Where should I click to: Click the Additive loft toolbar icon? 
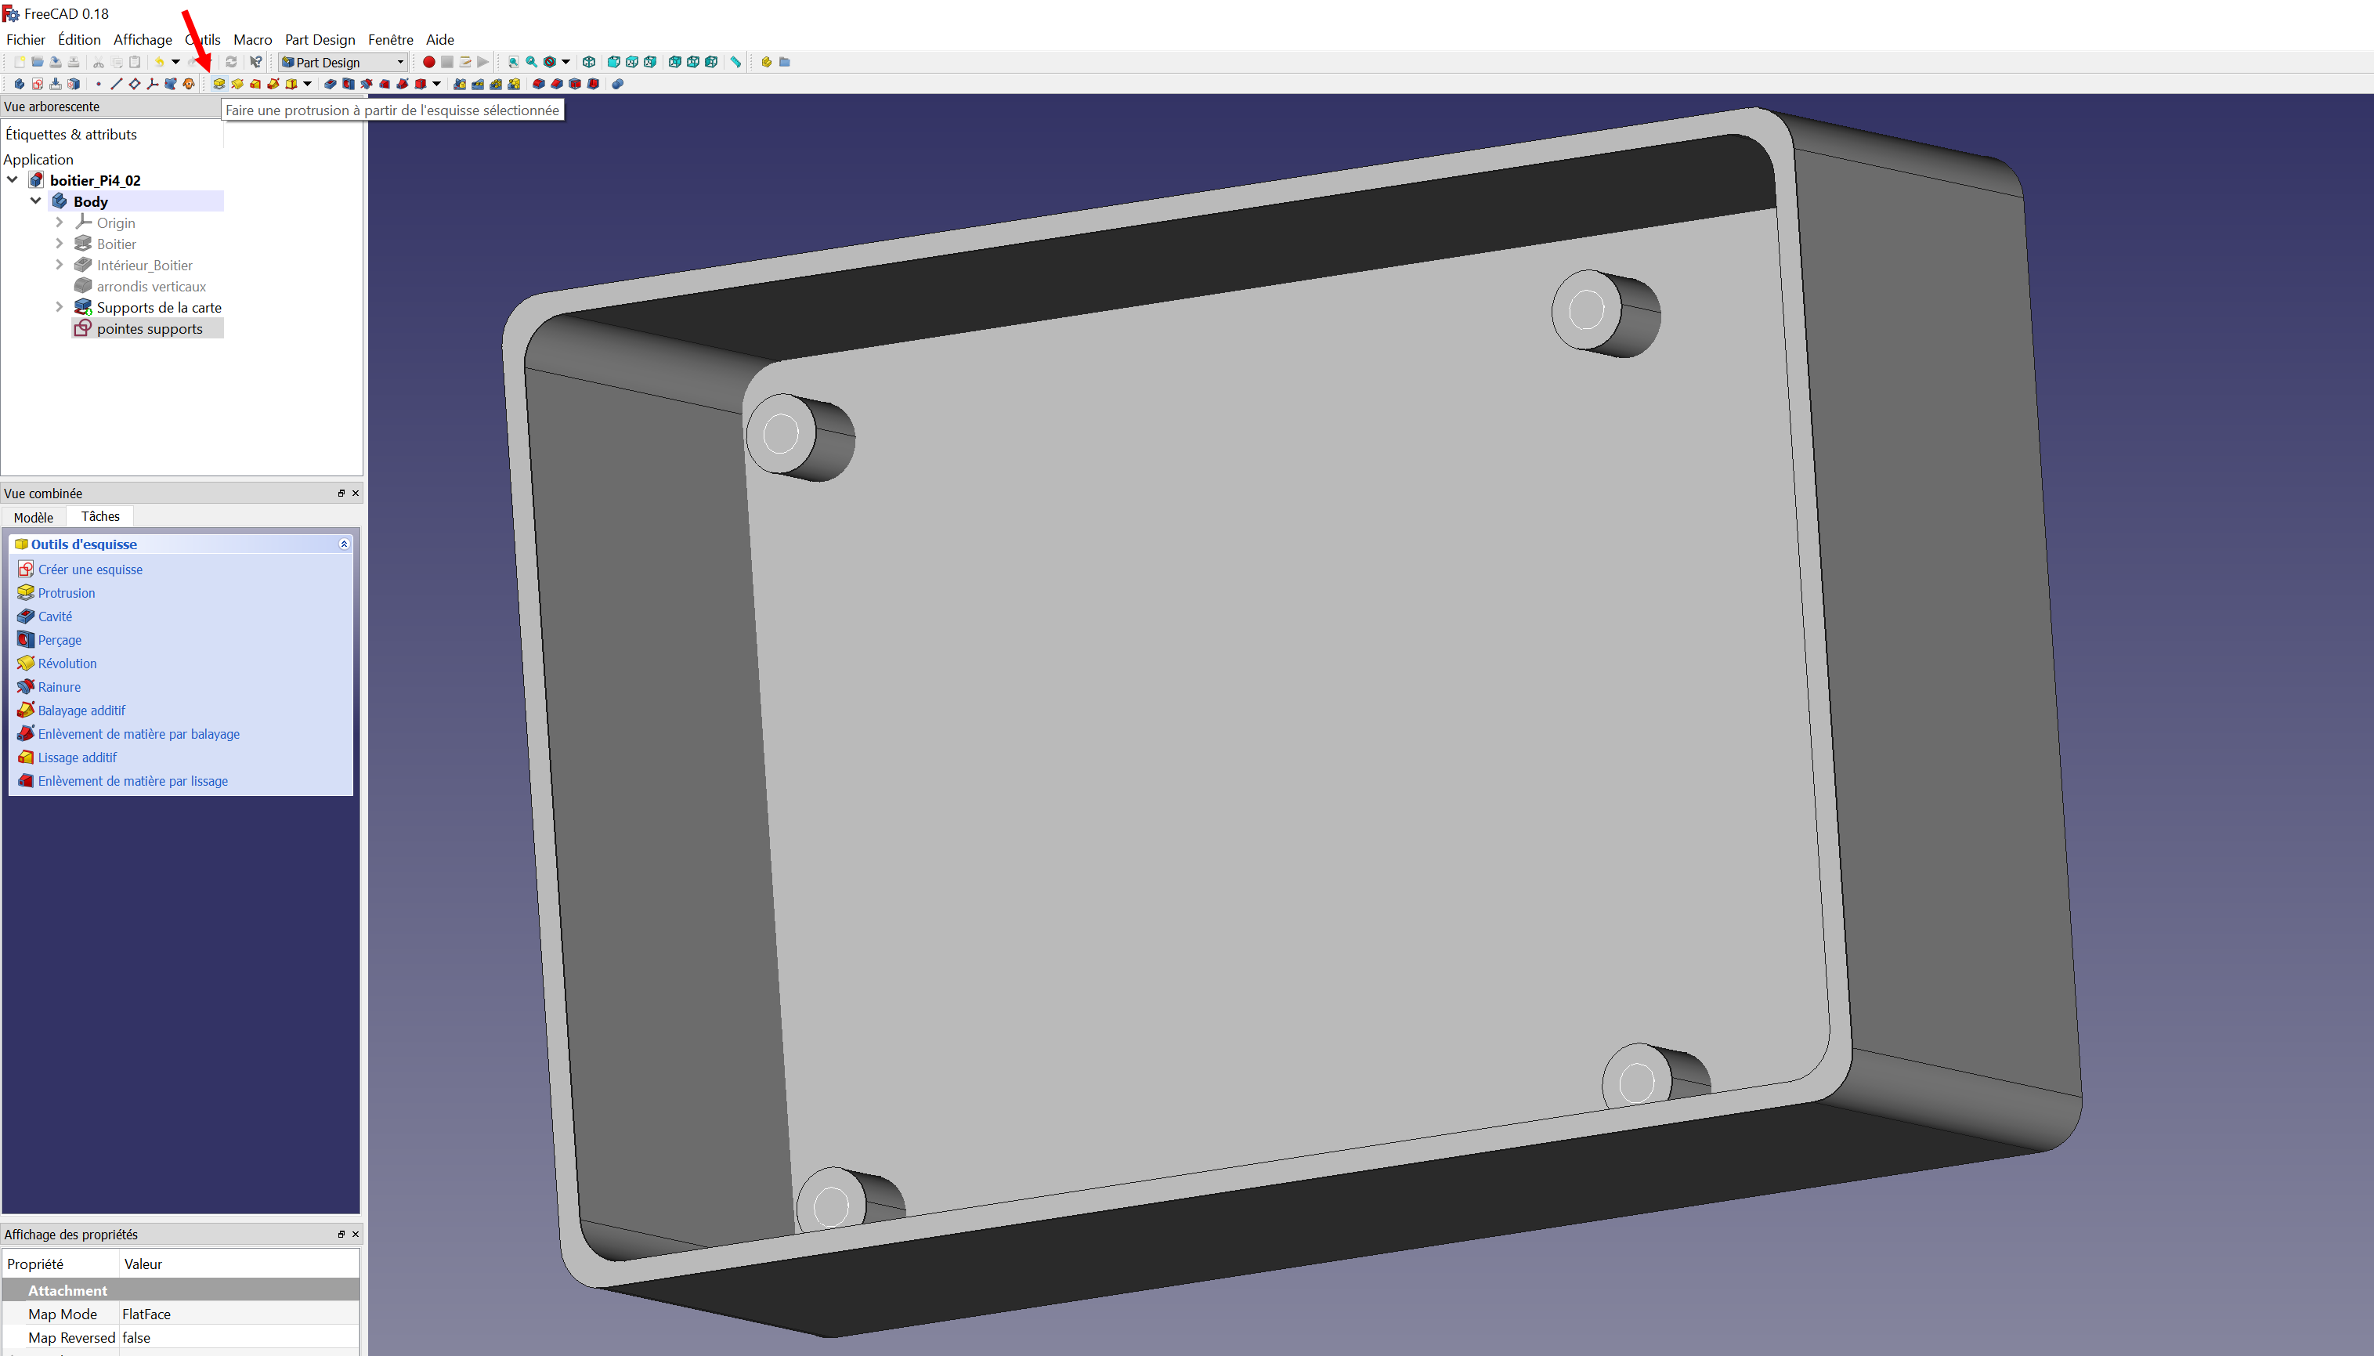tap(255, 84)
